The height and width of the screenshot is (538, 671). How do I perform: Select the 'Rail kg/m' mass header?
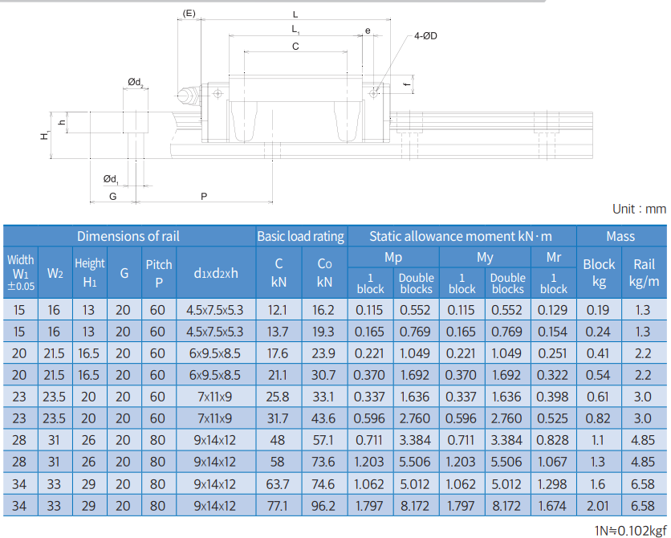coord(645,272)
